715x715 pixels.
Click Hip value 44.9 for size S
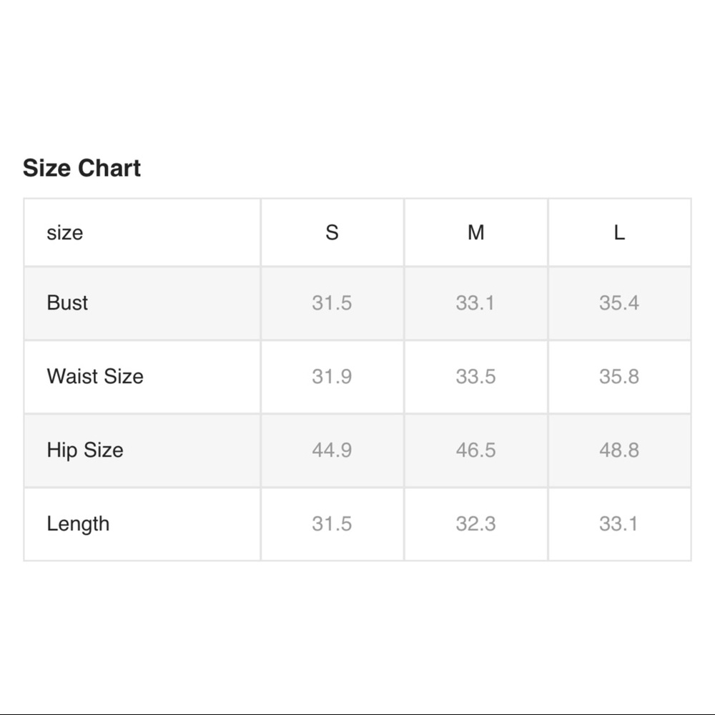(x=332, y=450)
